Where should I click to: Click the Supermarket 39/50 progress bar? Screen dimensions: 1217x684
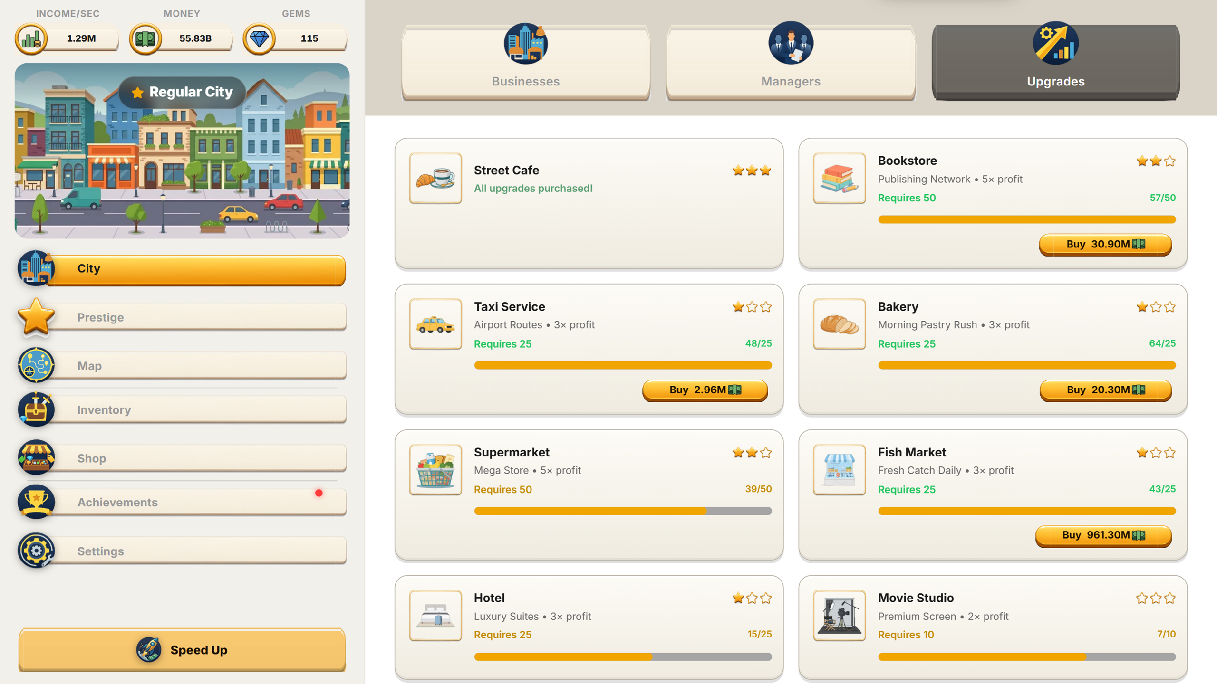click(623, 511)
